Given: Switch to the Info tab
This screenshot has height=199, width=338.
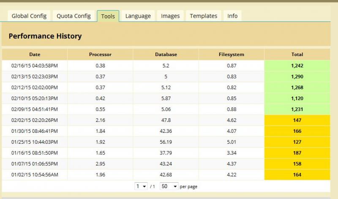Looking at the screenshot, I should pyautogui.click(x=232, y=16).
